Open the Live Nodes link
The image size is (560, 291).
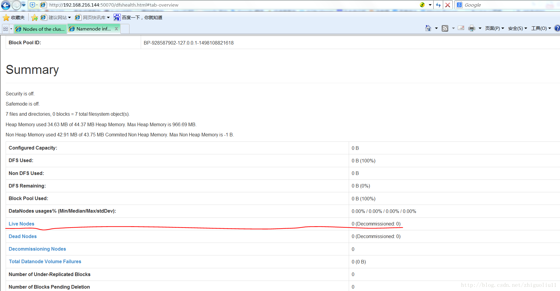(x=22, y=224)
